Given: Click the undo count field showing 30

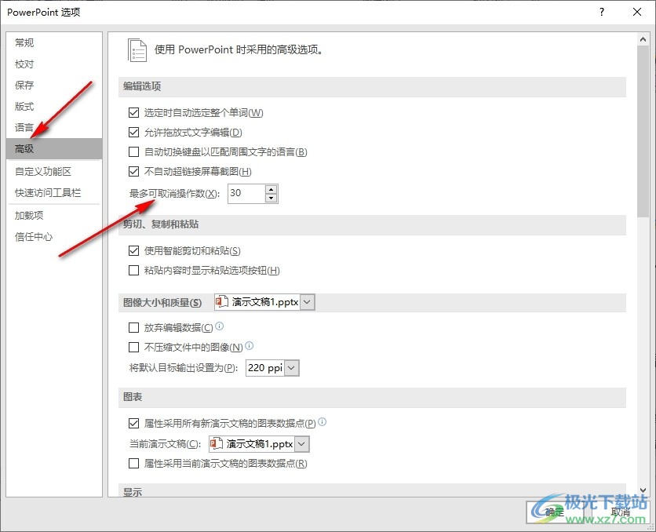Looking at the screenshot, I should click(247, 193).
